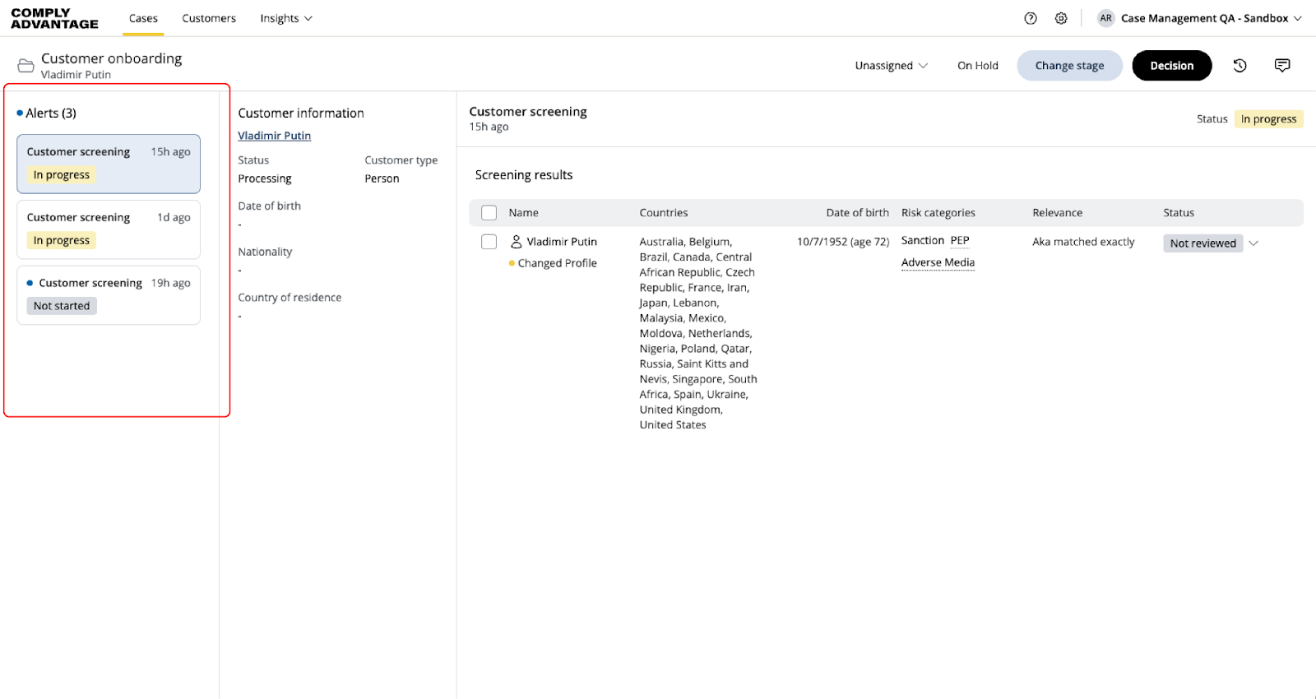Expand the Insights menu
The width and height of the screenshot is (1316, 699).
(x=285, y=18)
